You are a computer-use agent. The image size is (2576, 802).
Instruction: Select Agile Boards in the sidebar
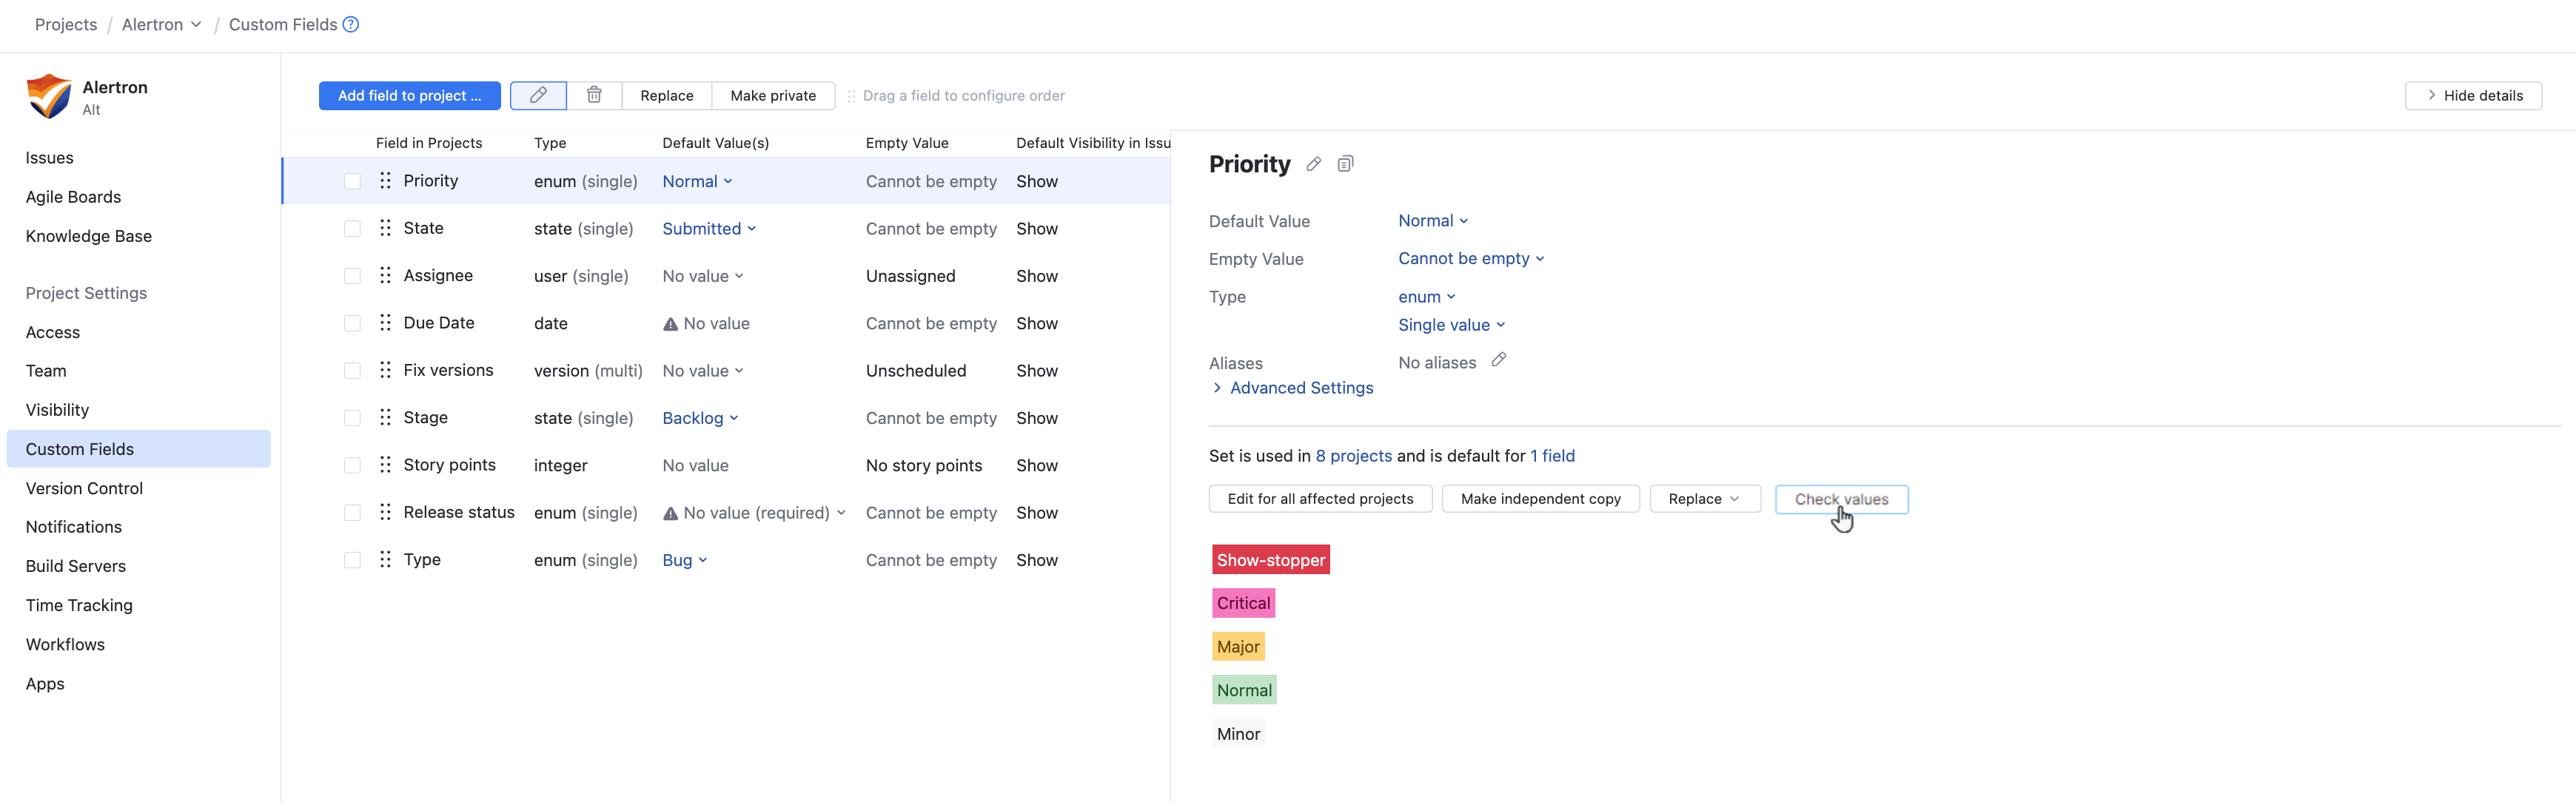[x=73, y=196]
